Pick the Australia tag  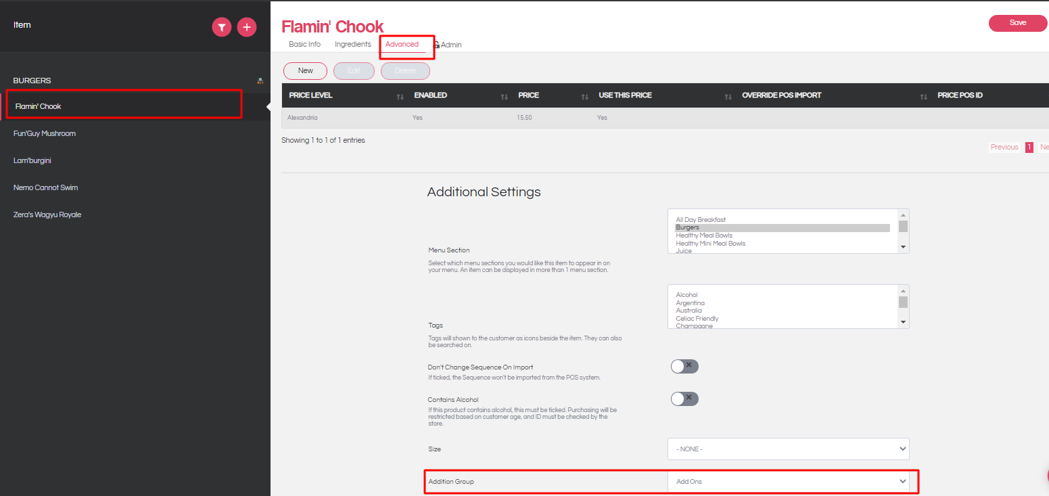(783, 311)
